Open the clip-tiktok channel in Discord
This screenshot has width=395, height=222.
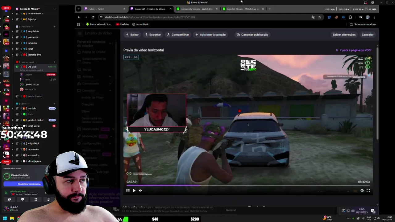[x=34, y=143]
